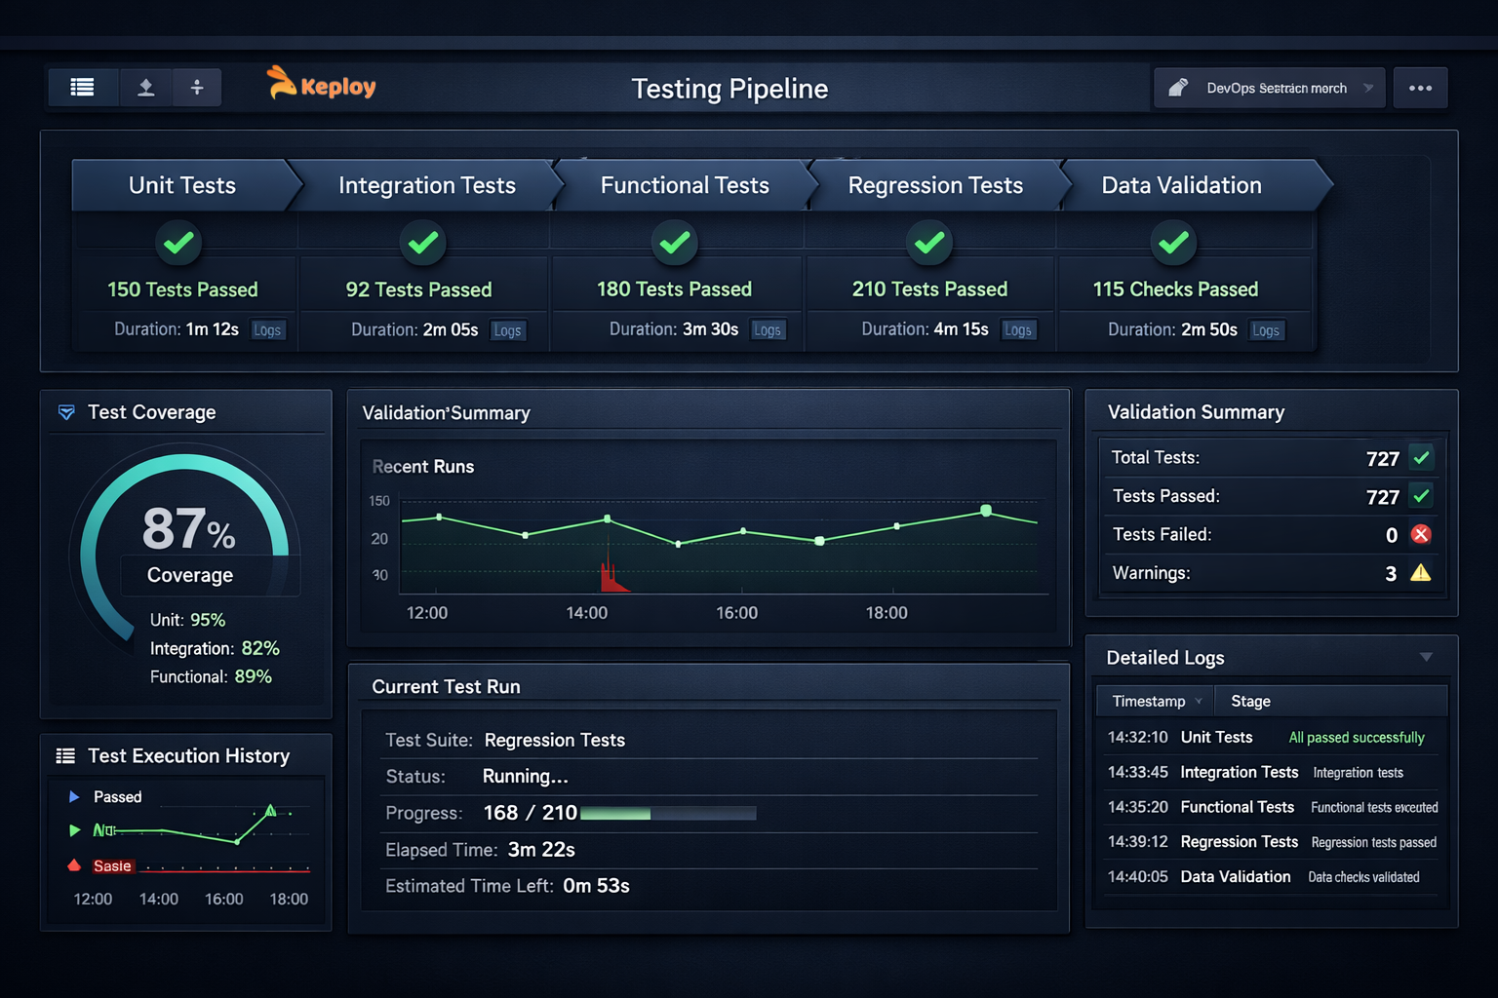1498x998 pixels.
Task: Click the warning triangle next to Warnings count
Action: pos(1421,573)
